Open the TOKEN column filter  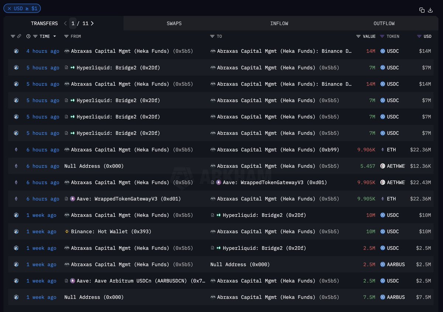click(x=382, y=36)
